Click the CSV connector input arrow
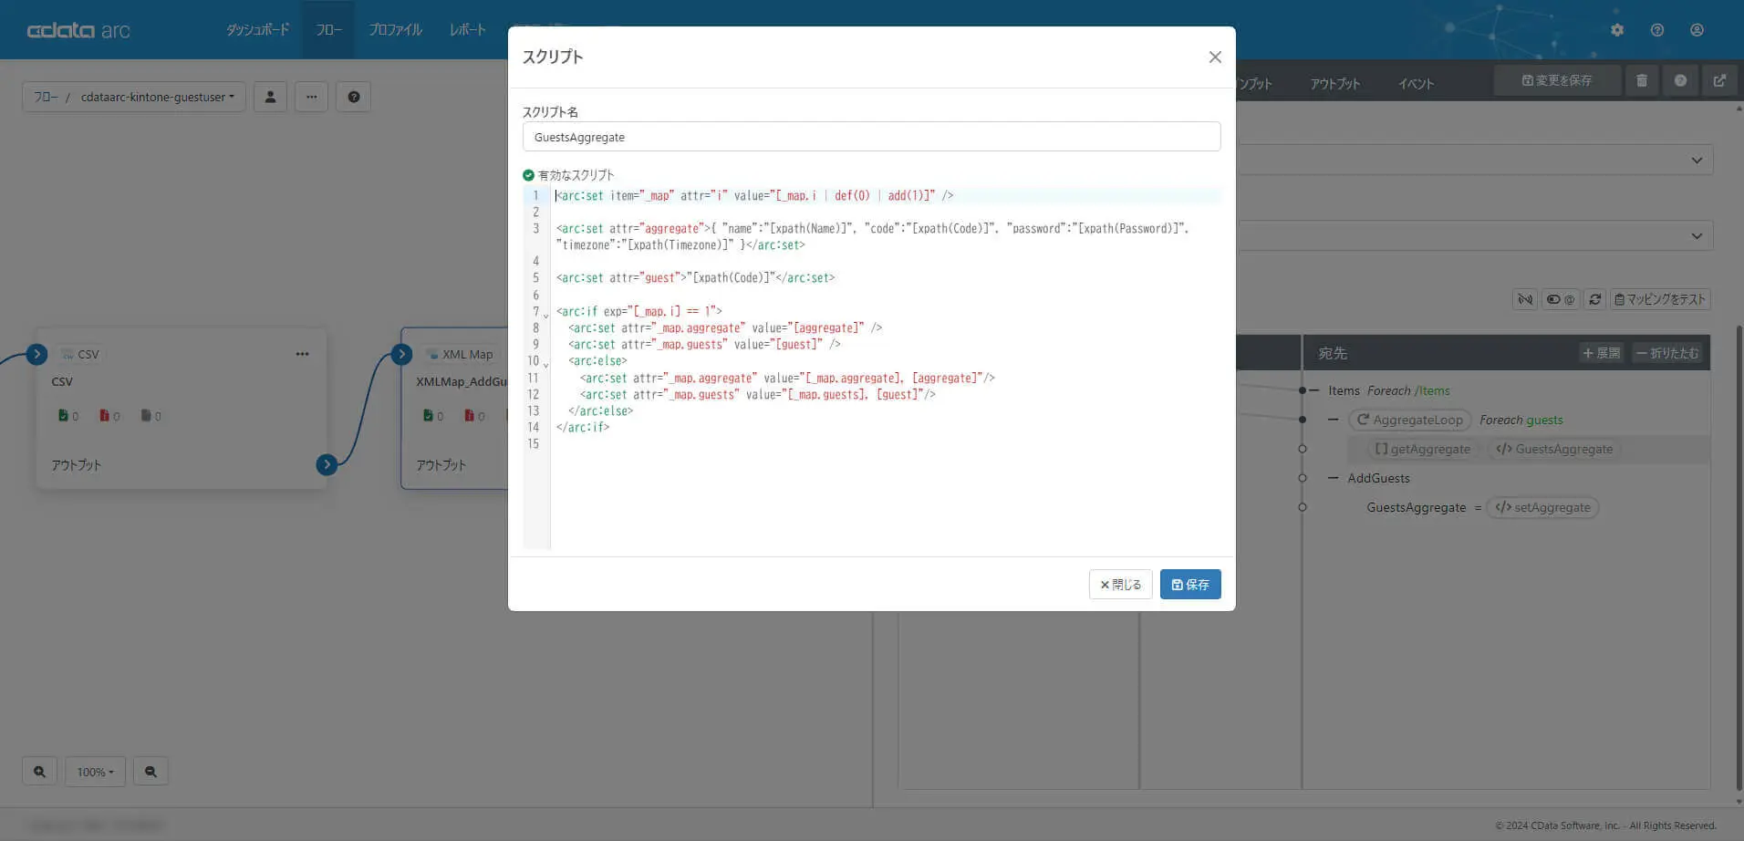Viewport: 1744px width, 841px height. [x=36, y=354]
